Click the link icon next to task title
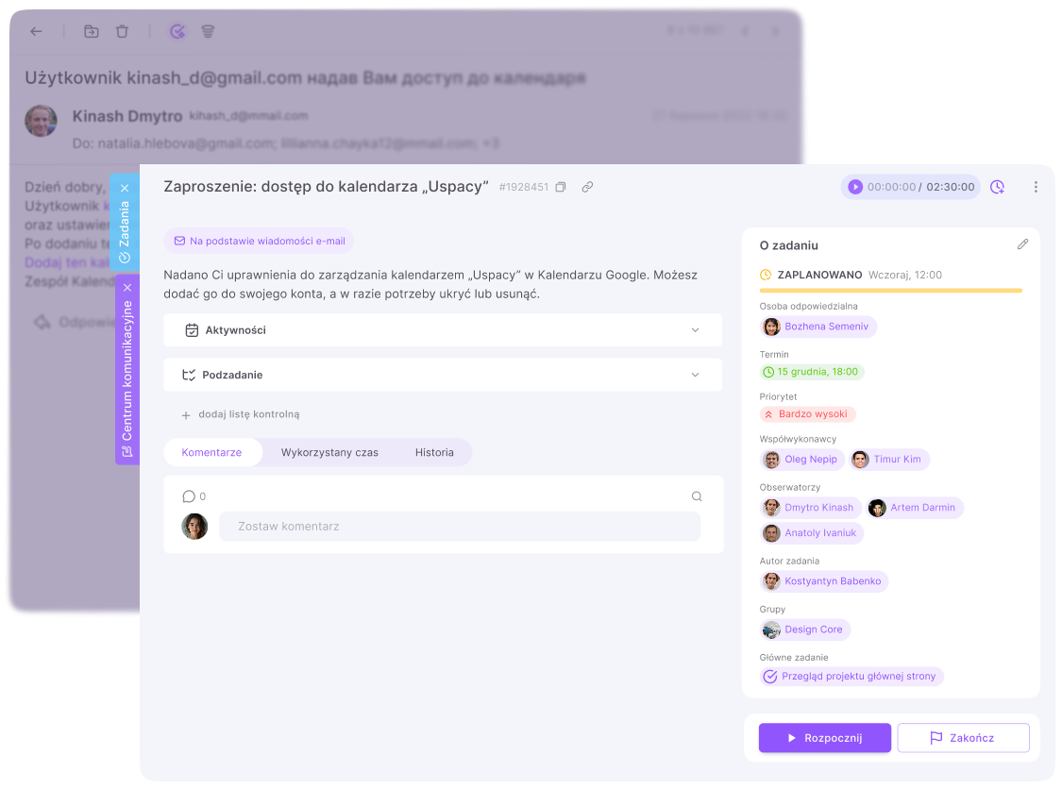The image size is (1062, 789). (587, 187)
